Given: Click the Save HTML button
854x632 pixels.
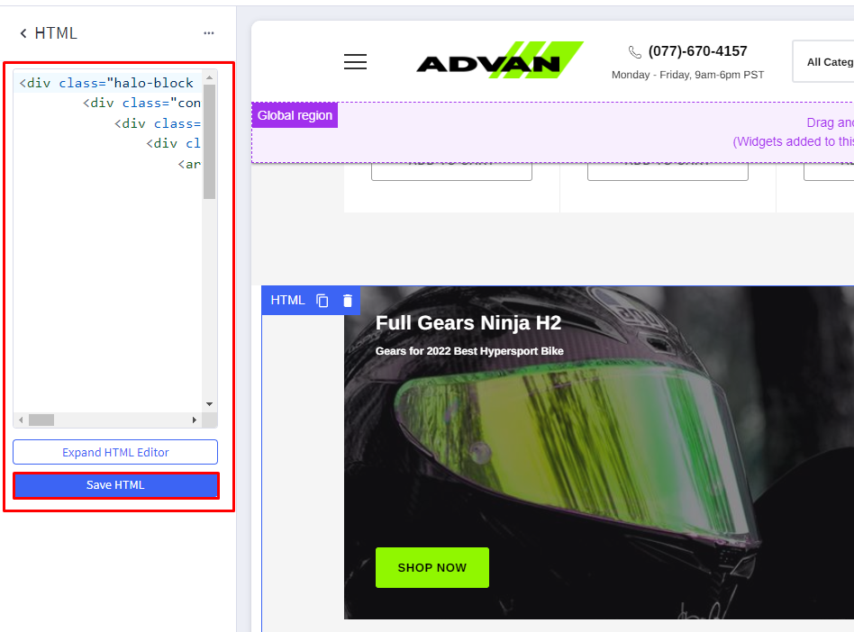Looking at the screenshot, I should [x=116, y=485].
